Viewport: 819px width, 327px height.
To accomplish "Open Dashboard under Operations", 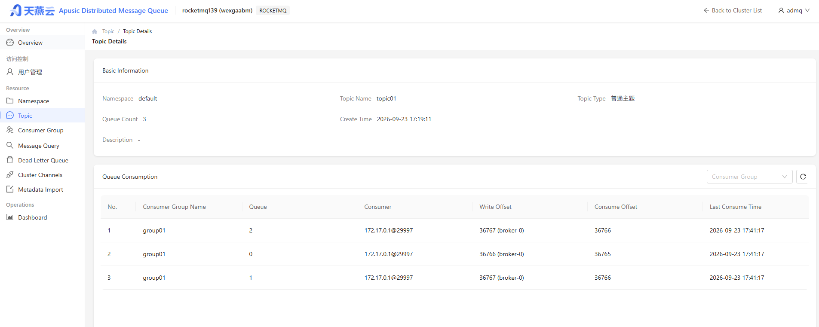I will (42, 217).
